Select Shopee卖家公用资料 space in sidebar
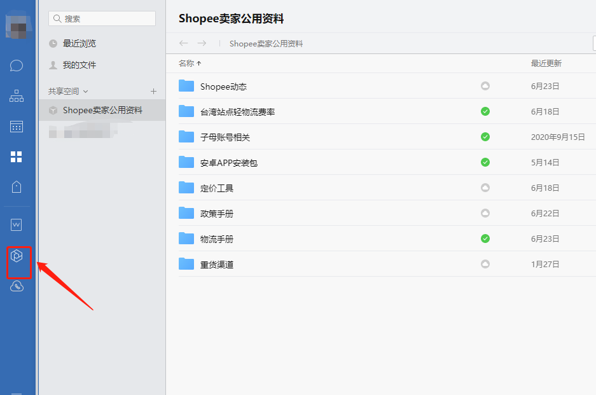Image resolution: width=596 pixels, height=395 pixels. tap(102, 110)
